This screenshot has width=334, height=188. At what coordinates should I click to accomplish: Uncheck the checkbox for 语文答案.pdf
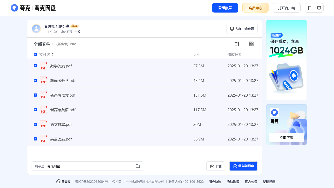pos(35,124)
